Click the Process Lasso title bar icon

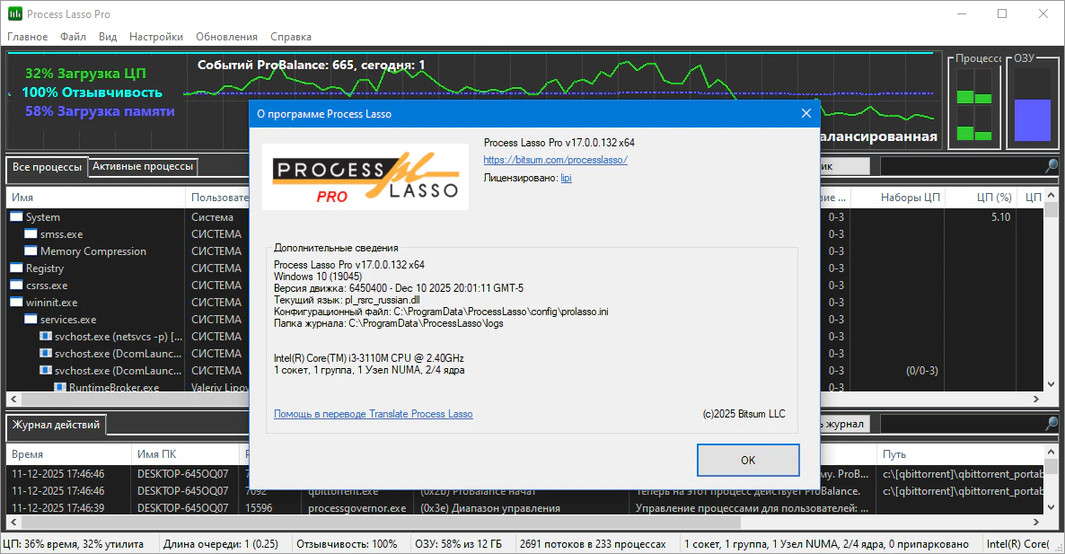click(x=15, y=14)
